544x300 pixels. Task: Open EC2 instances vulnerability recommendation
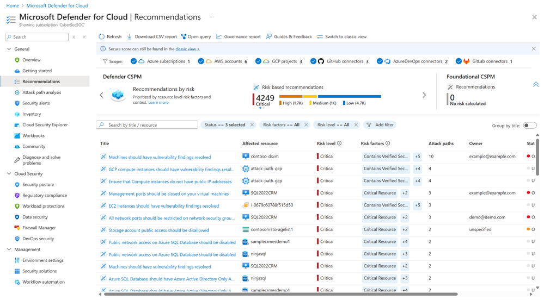click(x=163, y=206)
